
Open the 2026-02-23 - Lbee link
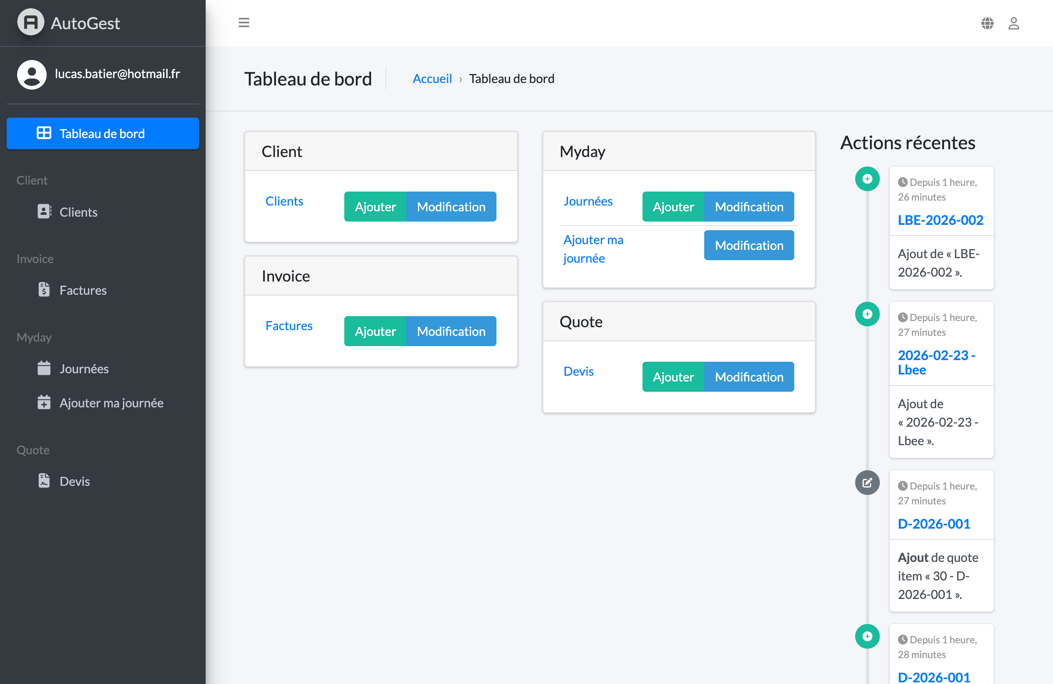[x=937, y=362]
